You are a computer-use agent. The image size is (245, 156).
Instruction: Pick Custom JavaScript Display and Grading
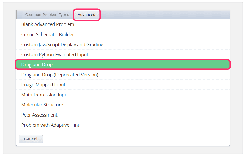click(62, 45)
